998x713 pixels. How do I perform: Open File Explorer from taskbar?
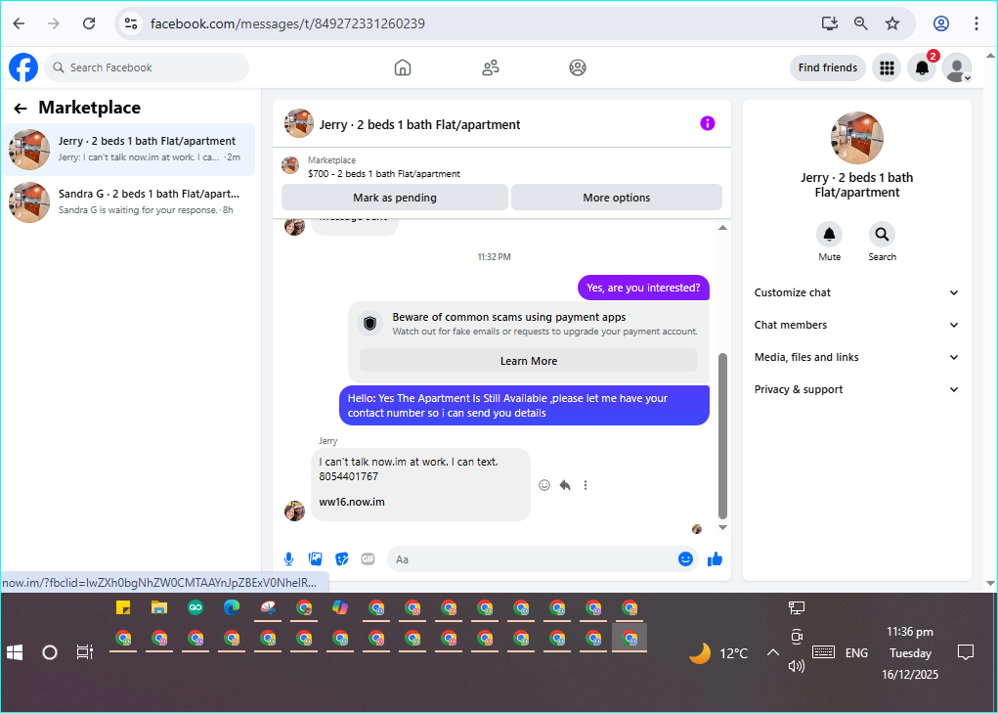(159, 608)
